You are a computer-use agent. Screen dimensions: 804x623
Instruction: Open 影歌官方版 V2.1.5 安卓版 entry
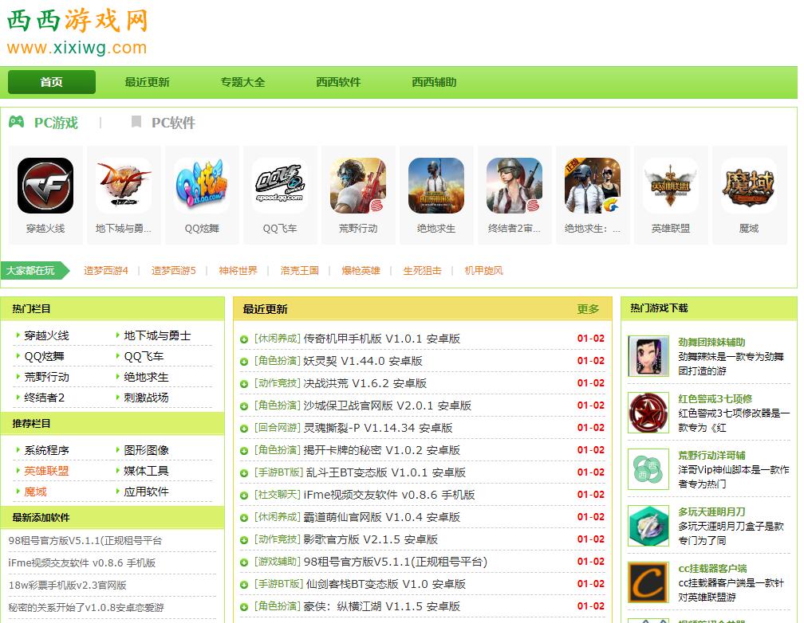coord(371,539)
